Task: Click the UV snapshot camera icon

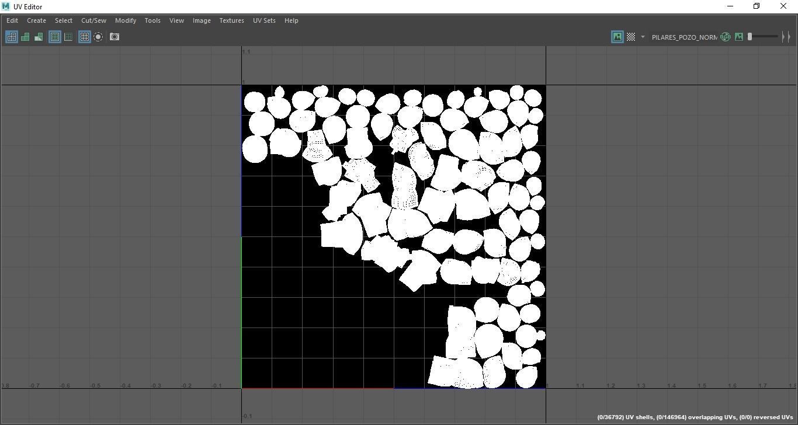Action: point(115,37)
